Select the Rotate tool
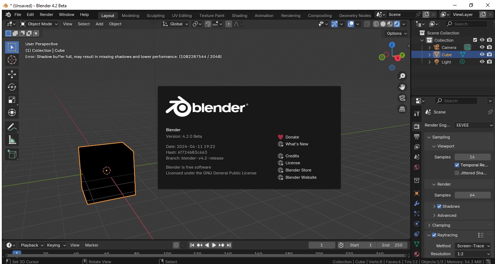Image resolution: width=495 pixels, height=264 pixels. click(12, 87)
